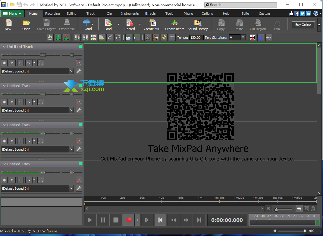
Task: Open the Mixing tab
Action: click(x=188, y=14)
